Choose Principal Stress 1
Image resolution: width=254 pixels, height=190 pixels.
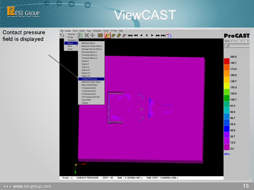[91, 52]
